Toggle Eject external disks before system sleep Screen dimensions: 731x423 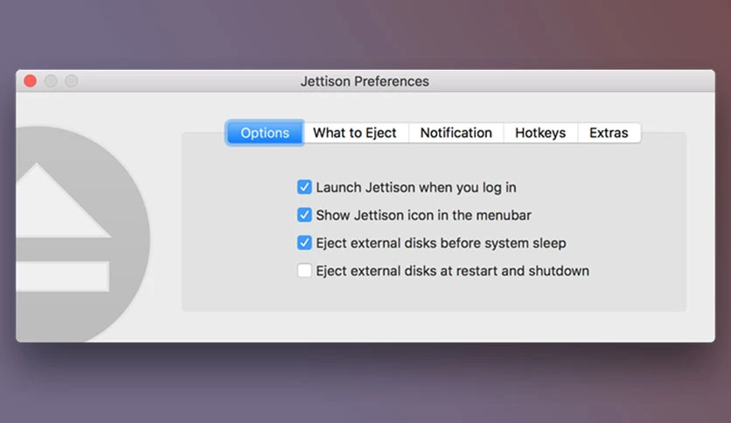pos(304,243)
